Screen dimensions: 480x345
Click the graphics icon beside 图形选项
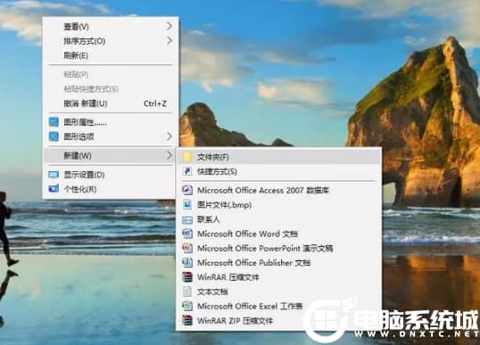[54, 136]
